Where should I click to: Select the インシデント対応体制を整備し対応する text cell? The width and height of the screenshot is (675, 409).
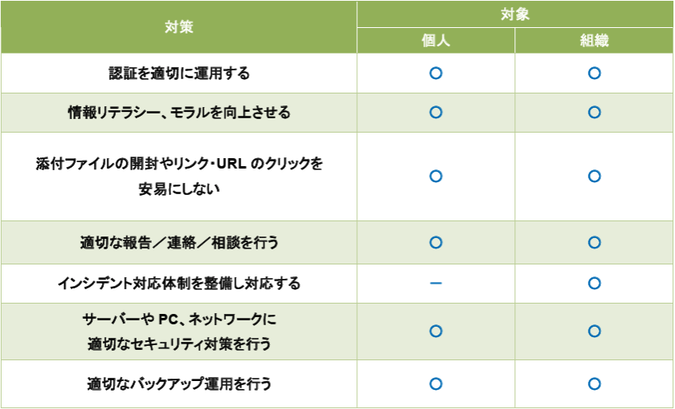[x=179, y=284]
